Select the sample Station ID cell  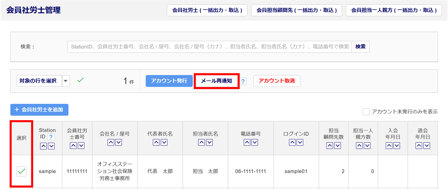pyautogui.click(x=48, y=171)
